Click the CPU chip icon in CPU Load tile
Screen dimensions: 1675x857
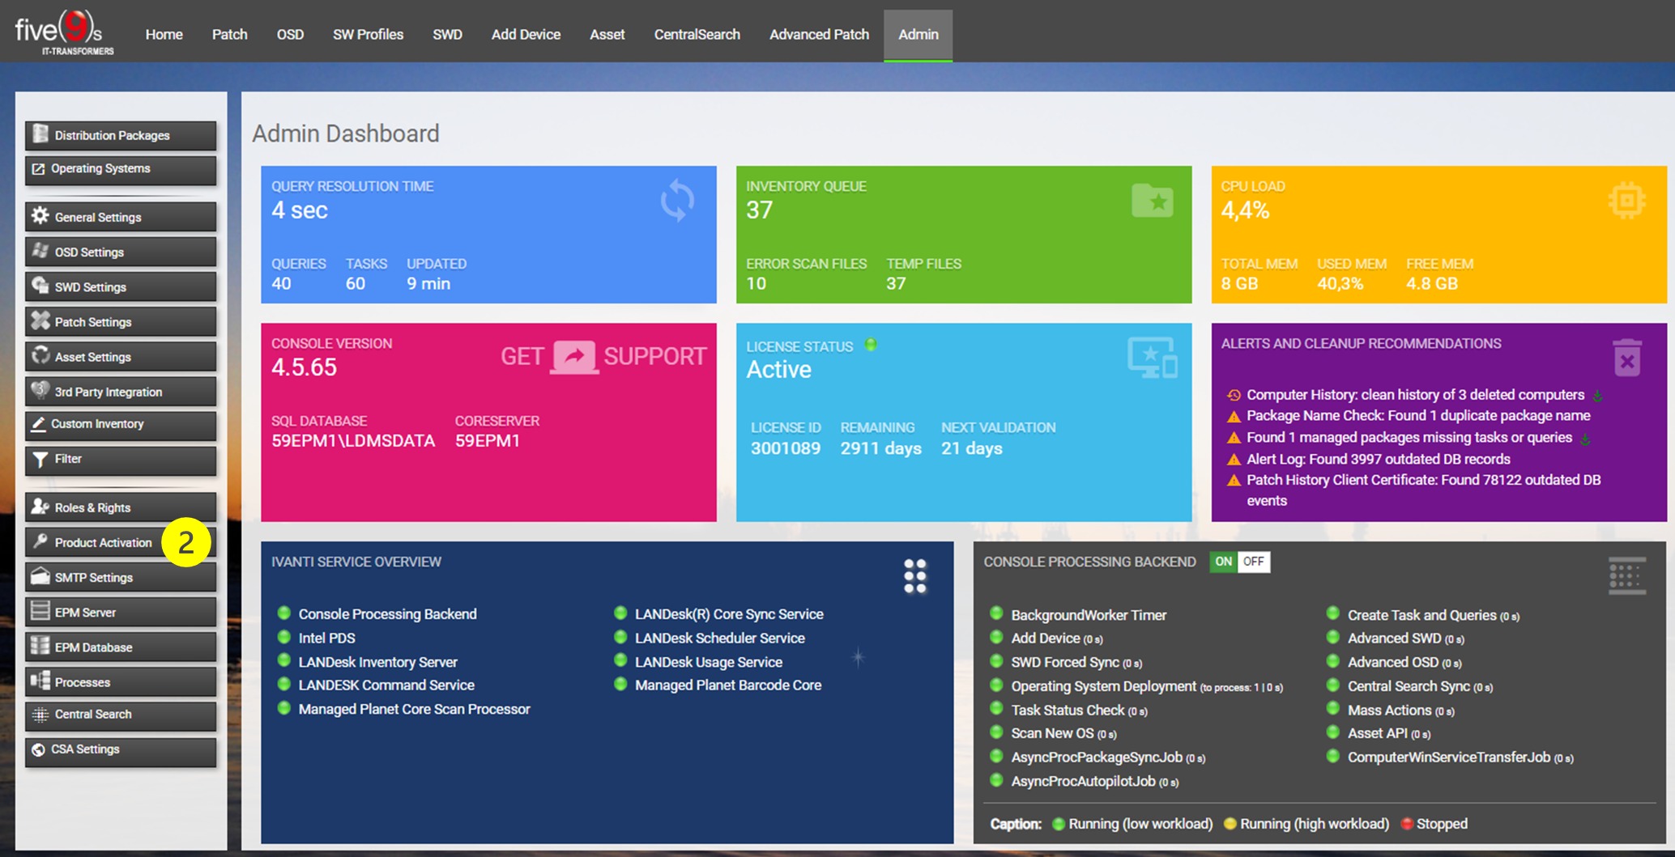(1626, 201)
